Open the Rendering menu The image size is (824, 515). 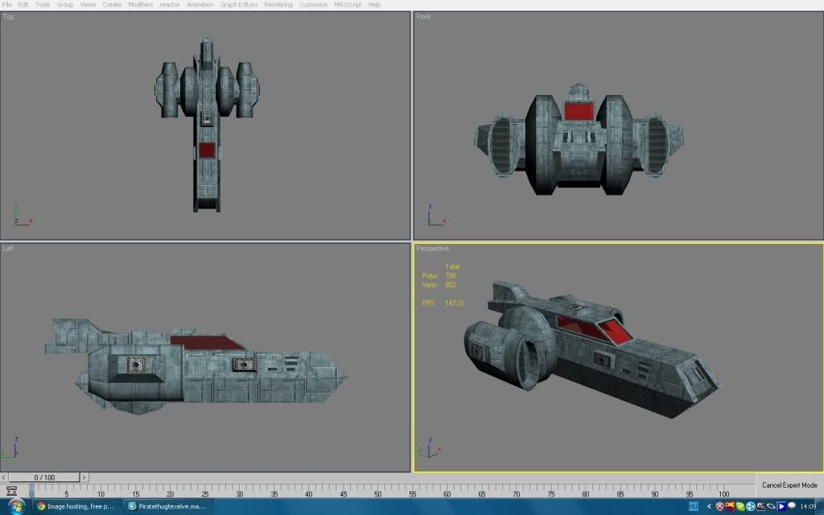point(278,5)
